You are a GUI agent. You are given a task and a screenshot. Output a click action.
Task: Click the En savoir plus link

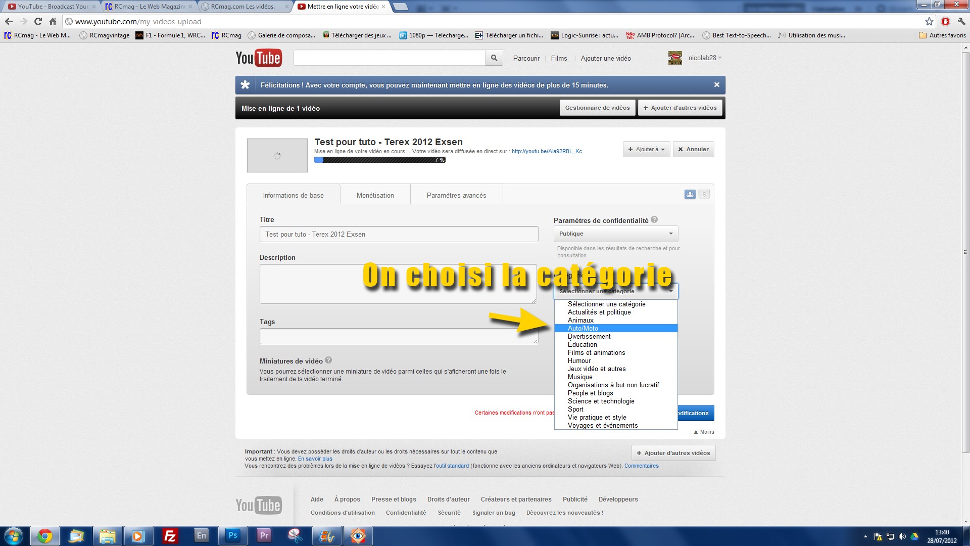tap(315, 459)
